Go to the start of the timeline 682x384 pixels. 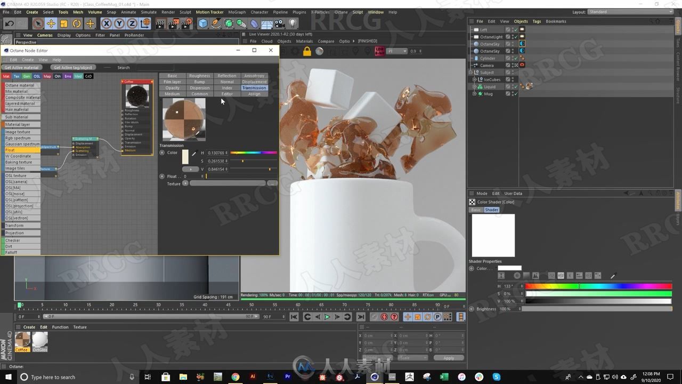pyautogui.click(x=294, y=317)
